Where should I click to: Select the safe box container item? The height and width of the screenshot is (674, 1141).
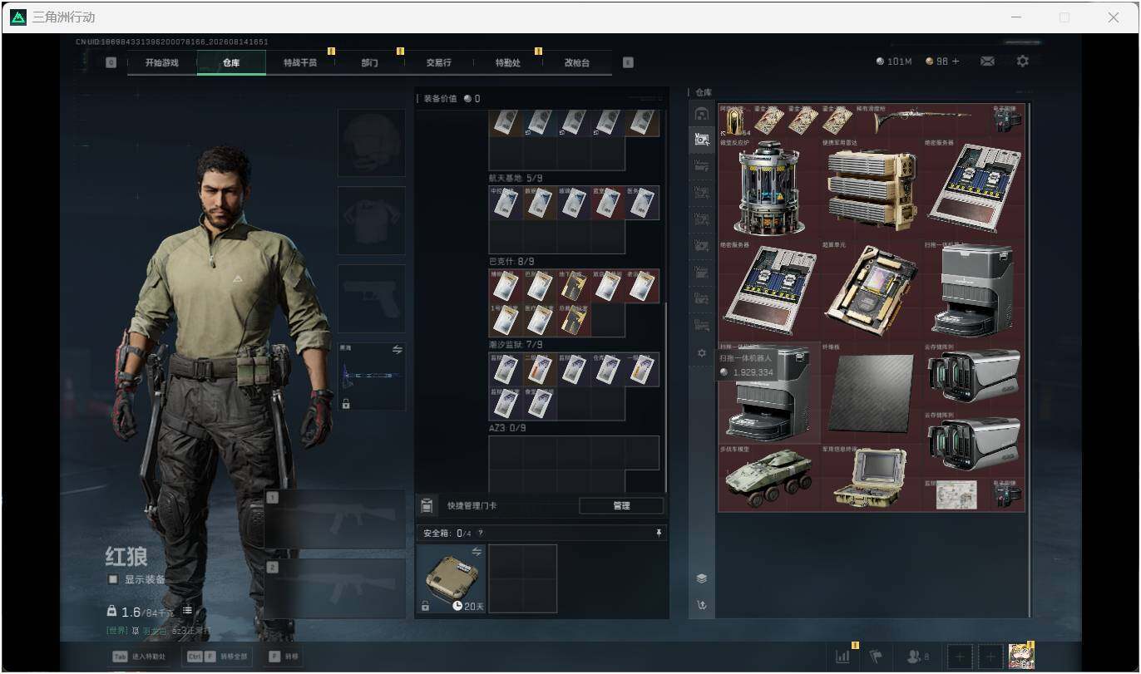(x=452, y=578)
